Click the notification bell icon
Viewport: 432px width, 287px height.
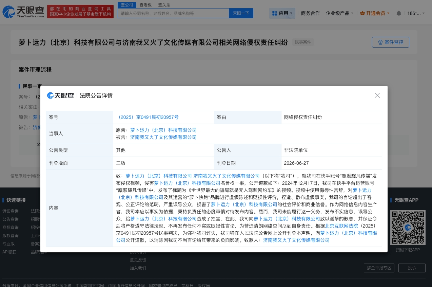click(x=399, y=13)
